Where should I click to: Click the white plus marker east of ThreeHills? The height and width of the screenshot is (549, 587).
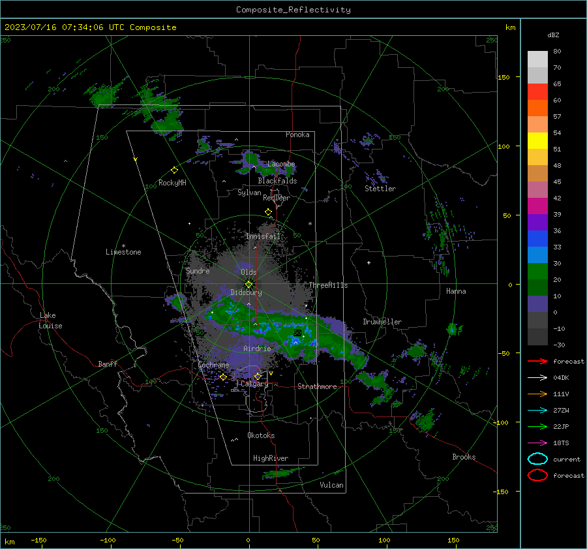coord(369,262)
